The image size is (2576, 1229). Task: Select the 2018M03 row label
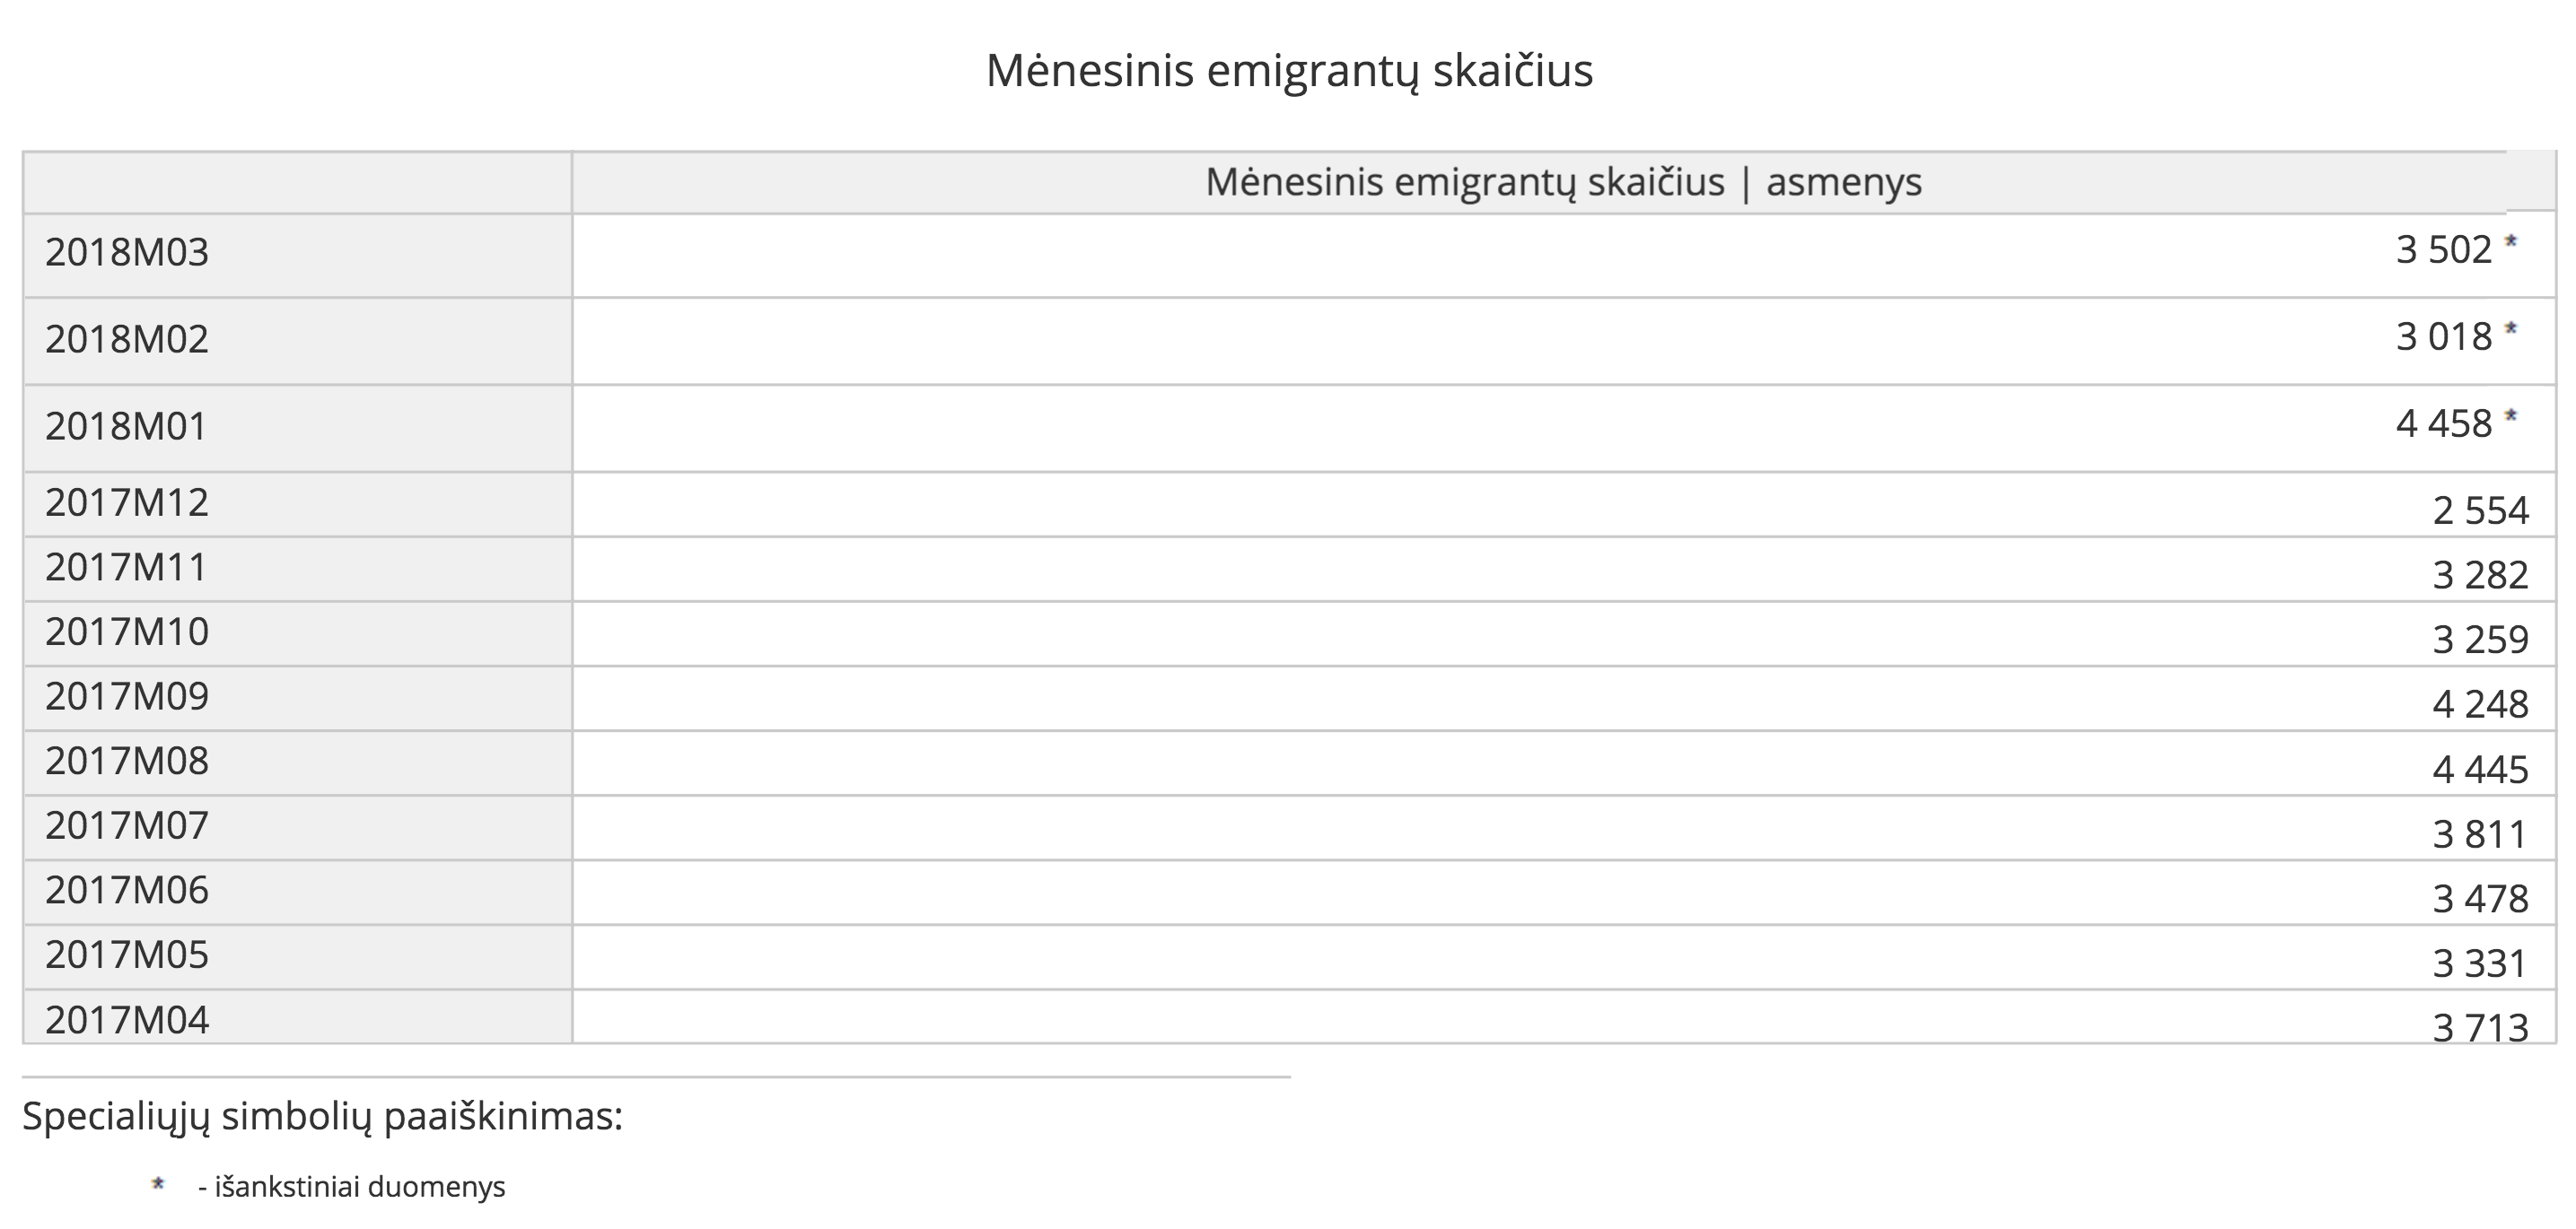coord(127,253)
